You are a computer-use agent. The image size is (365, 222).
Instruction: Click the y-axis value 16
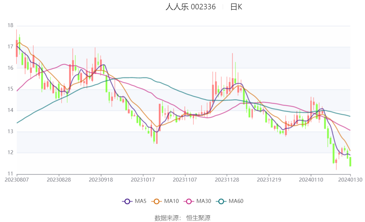point(10,68)
